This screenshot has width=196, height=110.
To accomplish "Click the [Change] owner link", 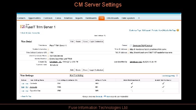I will (149, 46).
